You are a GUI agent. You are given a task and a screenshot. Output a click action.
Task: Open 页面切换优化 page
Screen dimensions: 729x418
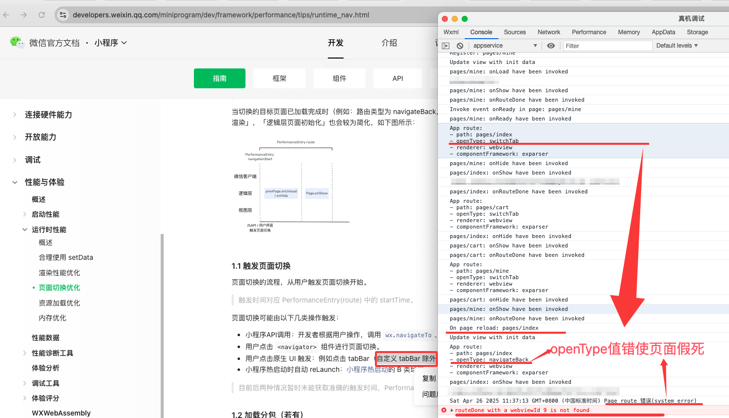click(x=60, y=288)
